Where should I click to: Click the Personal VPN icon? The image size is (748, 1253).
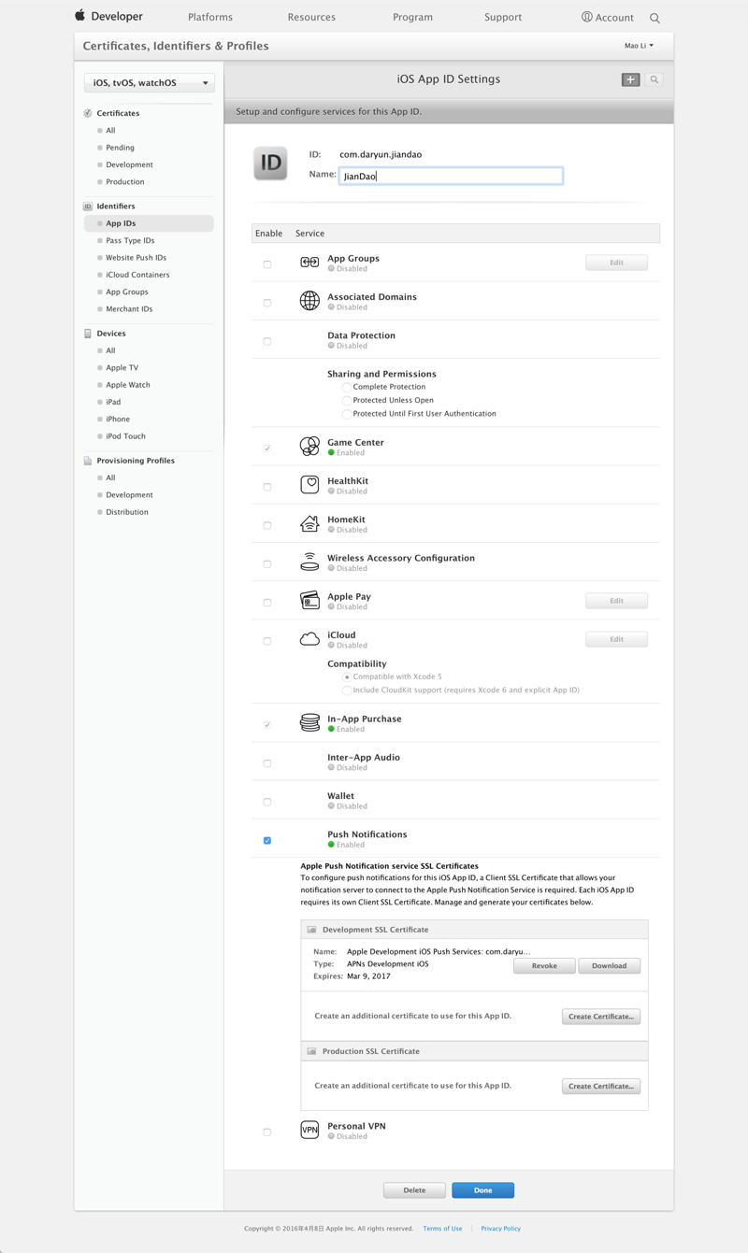[309, 1130]
